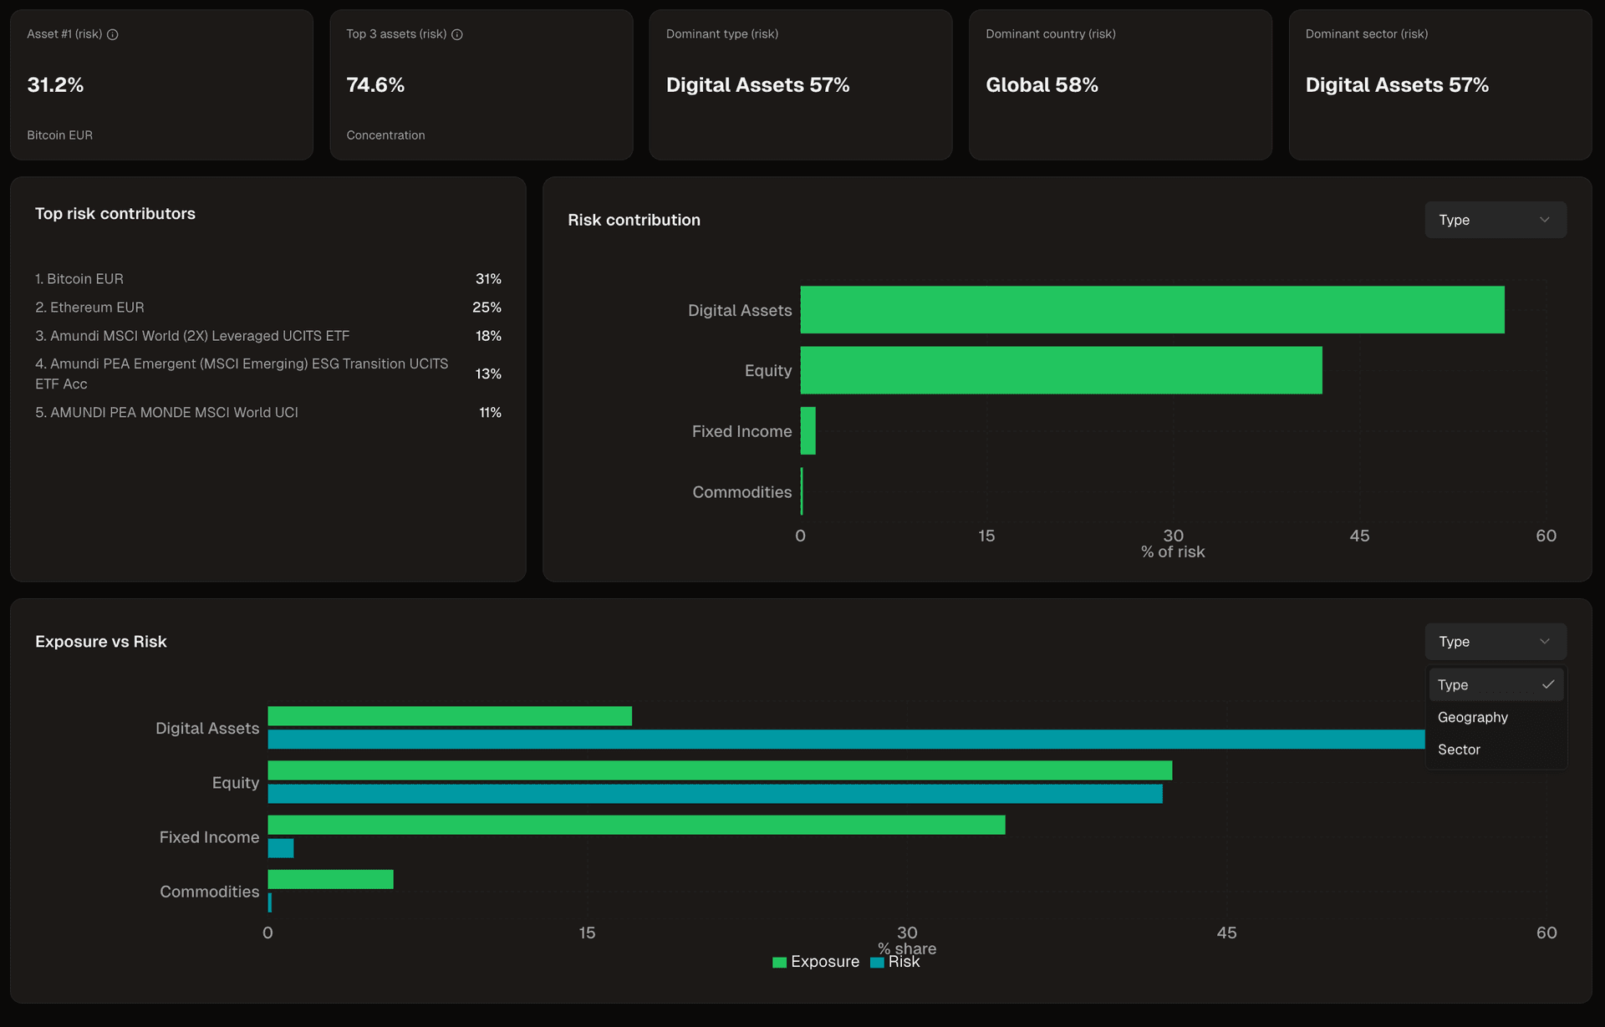Toggle the Exposure legend entry
The image size is (1605, 1027).
coord(815,962)
